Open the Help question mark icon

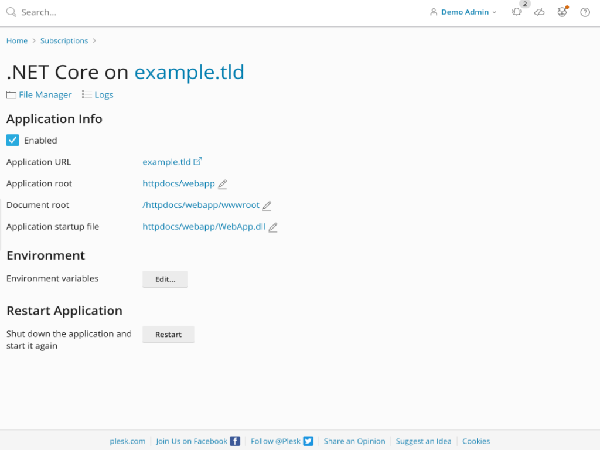(584, 12)
